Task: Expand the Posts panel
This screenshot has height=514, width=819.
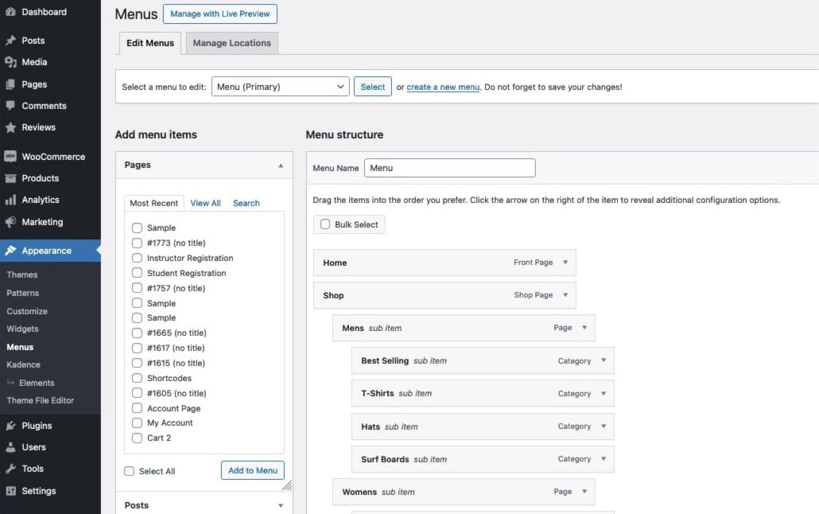Action: (280, 505)
